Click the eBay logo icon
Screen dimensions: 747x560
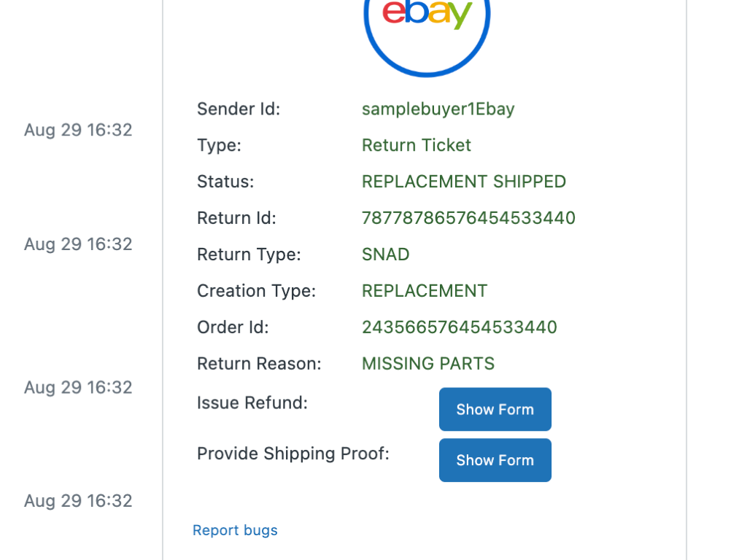427,22
